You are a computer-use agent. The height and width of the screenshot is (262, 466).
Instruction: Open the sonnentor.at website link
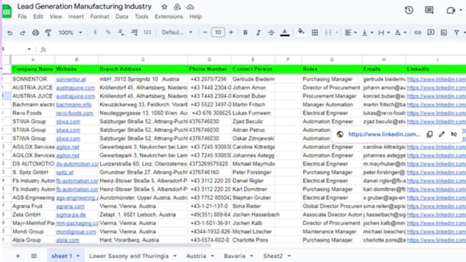click(x=71, y=79)
